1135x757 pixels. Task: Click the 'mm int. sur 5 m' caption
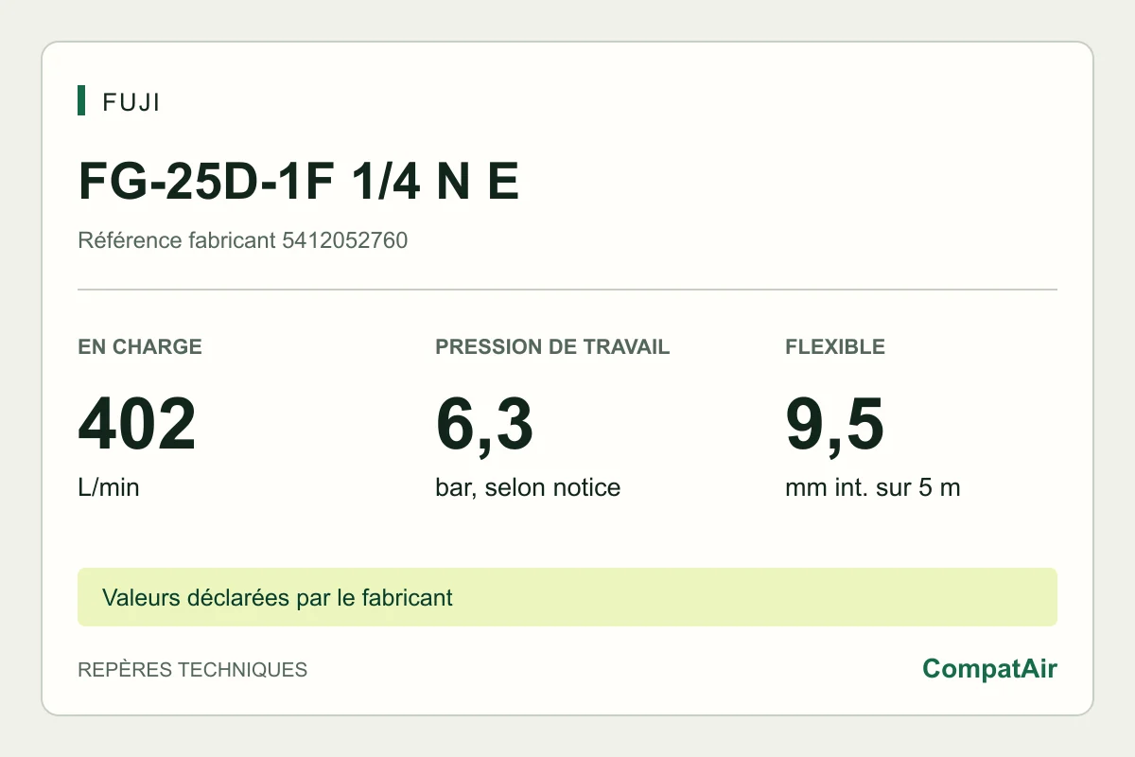tap(873, 488)
